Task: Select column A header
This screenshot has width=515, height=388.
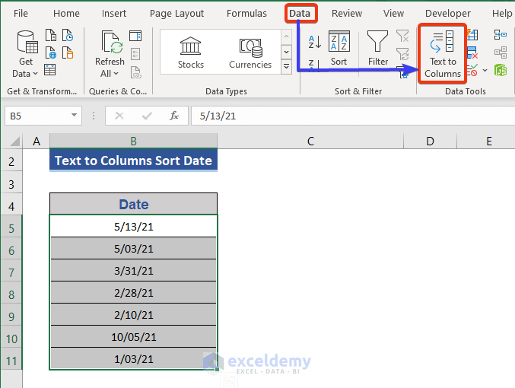Action: click(36, 142)
